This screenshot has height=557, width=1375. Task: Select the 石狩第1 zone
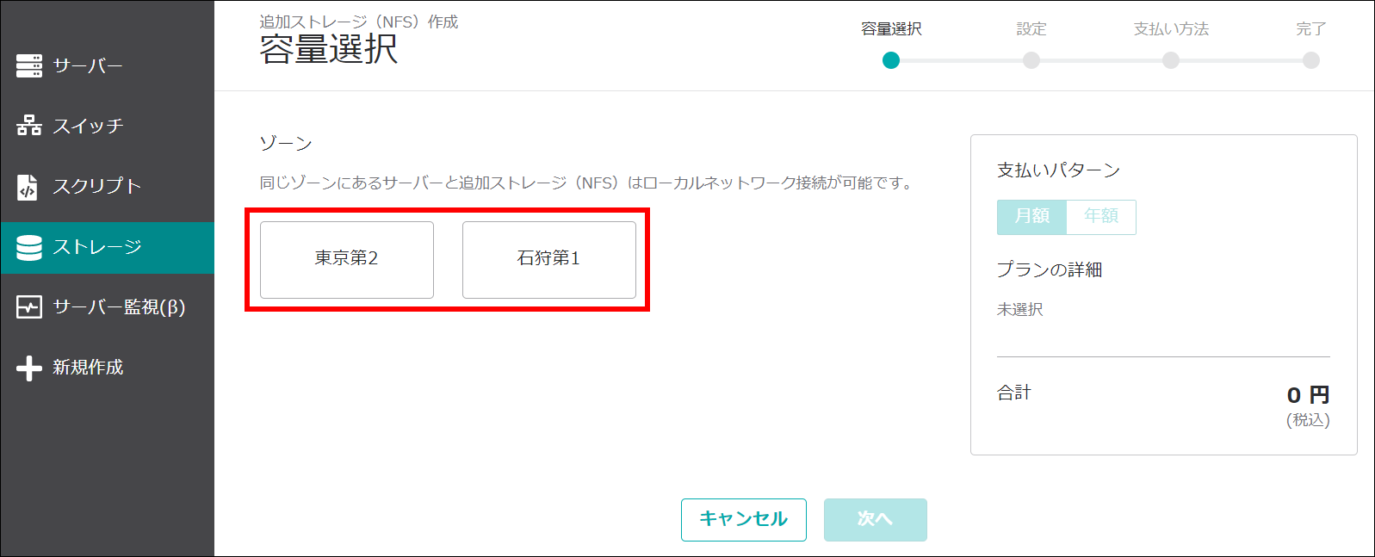[x=549, y=259]
